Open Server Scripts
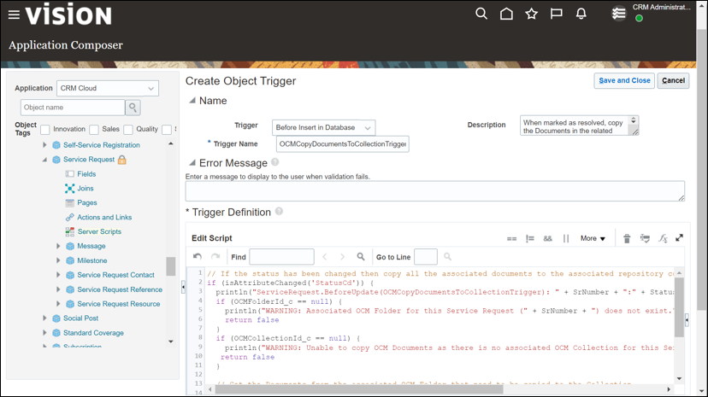Viewport: 708px width, 397px height. coord(99,231)
